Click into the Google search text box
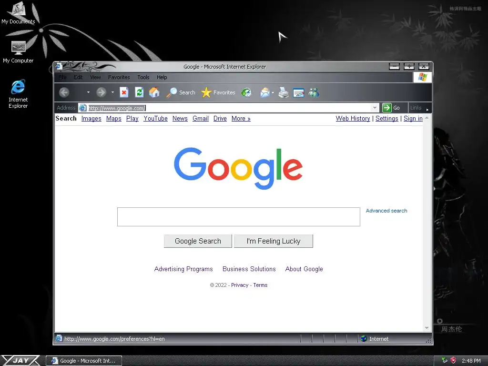 tap(239, 217)
